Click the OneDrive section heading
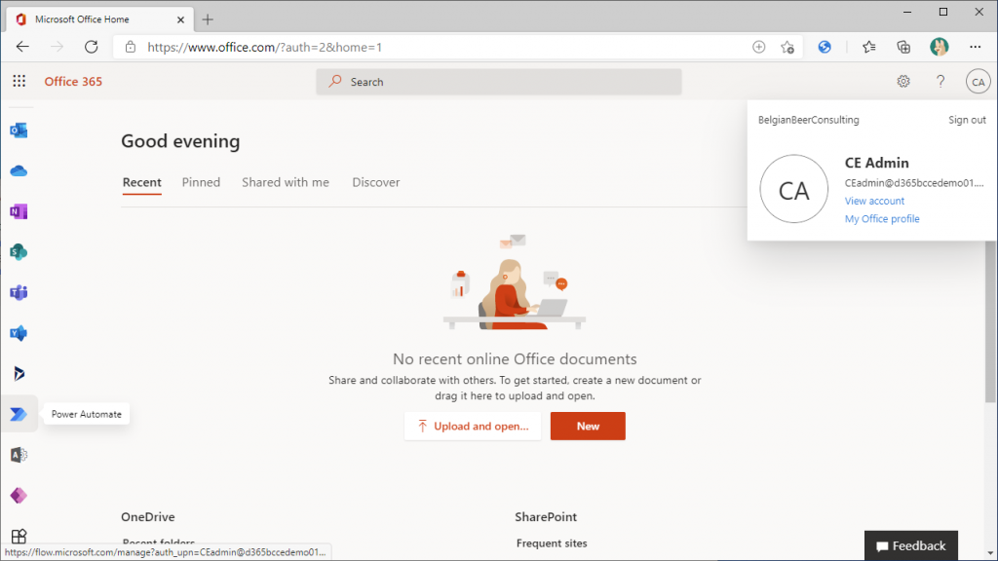The height and width of the screenshot is (561, 998). [x=148, y=517]
